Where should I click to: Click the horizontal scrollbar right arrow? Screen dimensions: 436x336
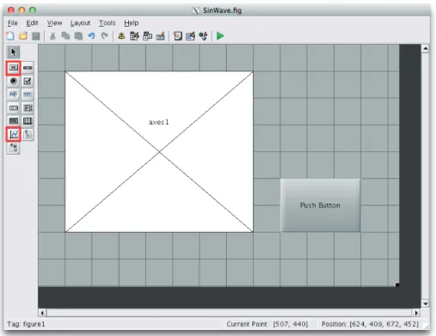pyautogui.click(x=416, y=313)
